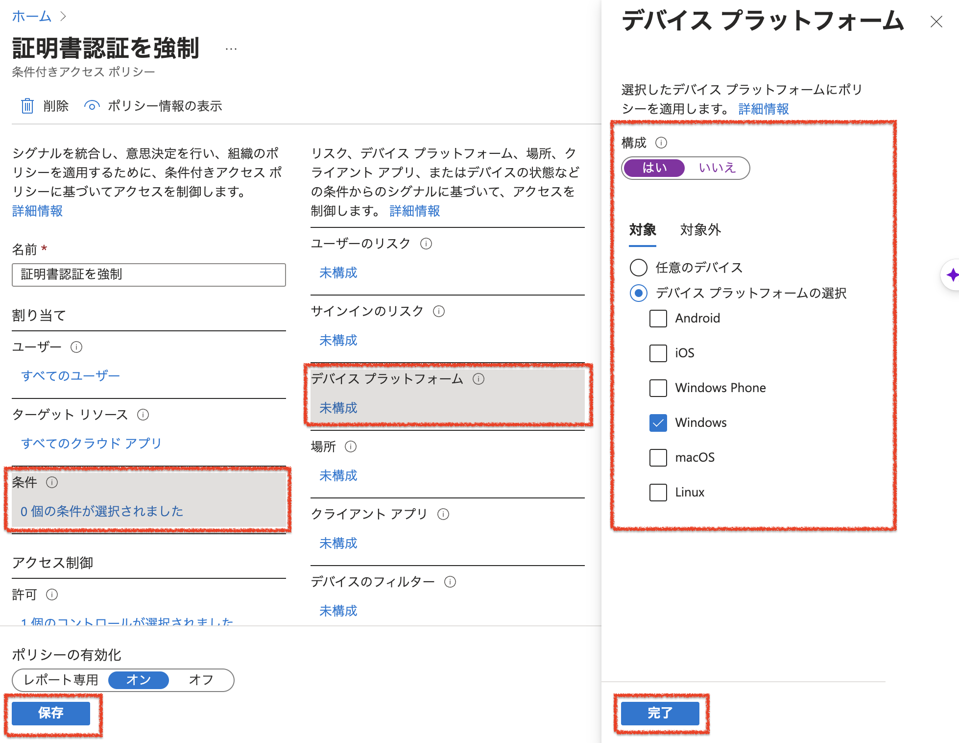Select the 対象 tab

[x=642, y=230]
